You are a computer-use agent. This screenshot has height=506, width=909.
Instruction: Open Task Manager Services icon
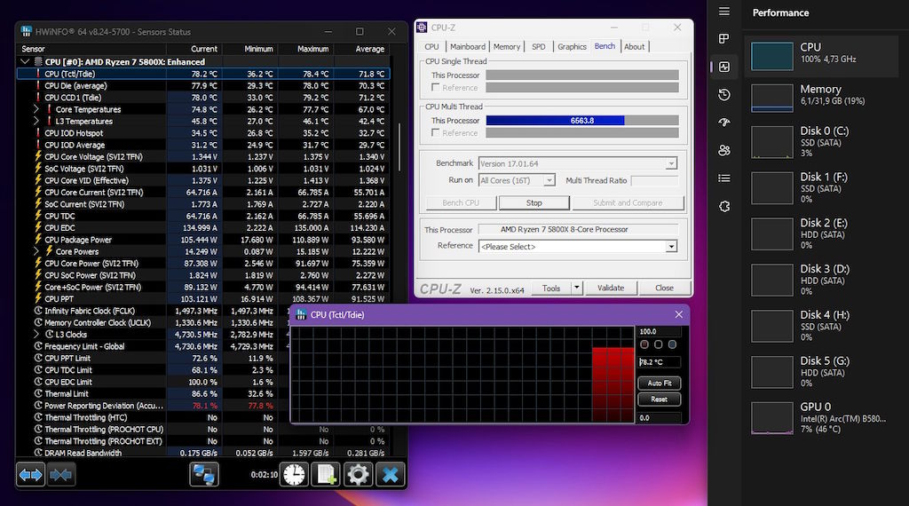pos(724,206)
